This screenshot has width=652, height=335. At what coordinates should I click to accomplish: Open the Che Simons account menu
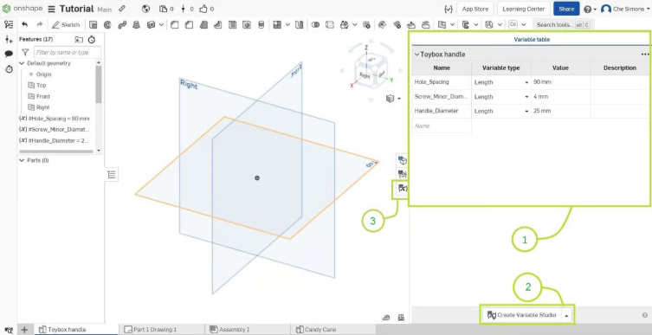(x=624, y=9)
